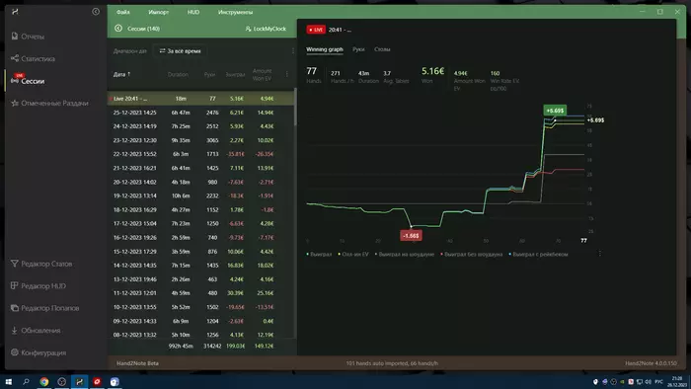Toggle Выиграл с рейкбеком line legend
This screenshot has width=691, height=389.
click(x=539, y=254)
